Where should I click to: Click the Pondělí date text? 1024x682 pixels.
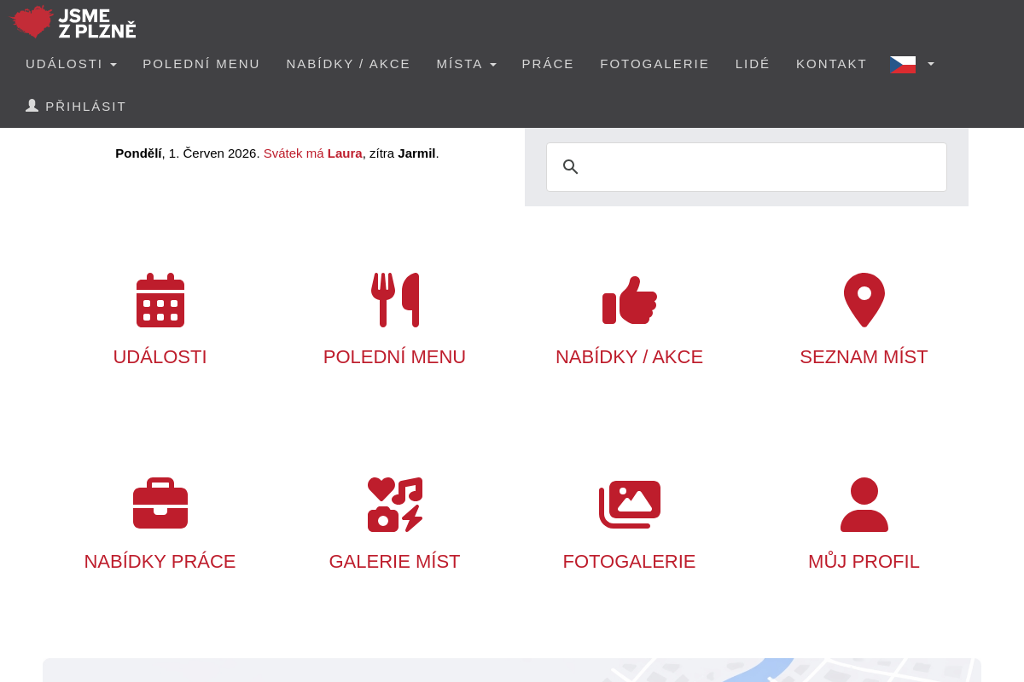138,153
